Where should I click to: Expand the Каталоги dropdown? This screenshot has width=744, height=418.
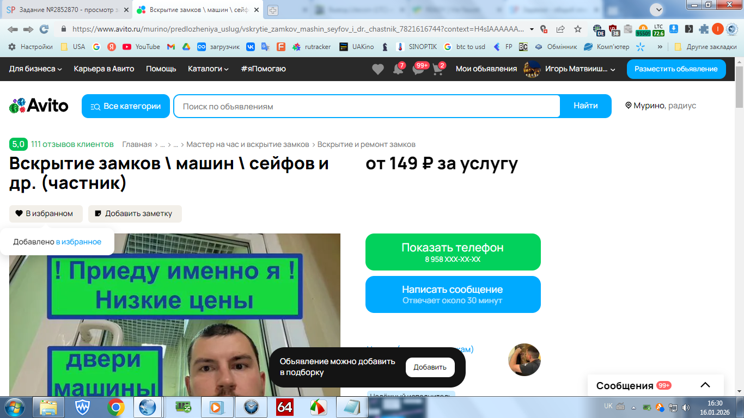click(208, 69)
